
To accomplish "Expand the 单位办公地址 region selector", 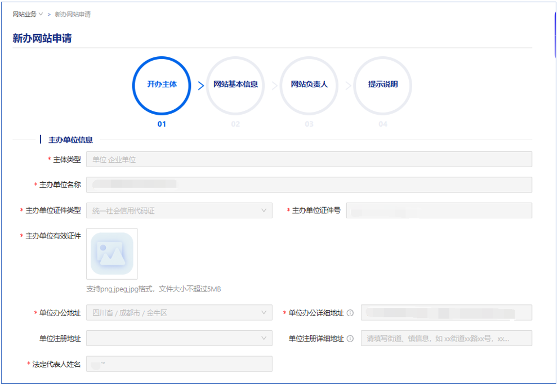I will click(179, 313).
